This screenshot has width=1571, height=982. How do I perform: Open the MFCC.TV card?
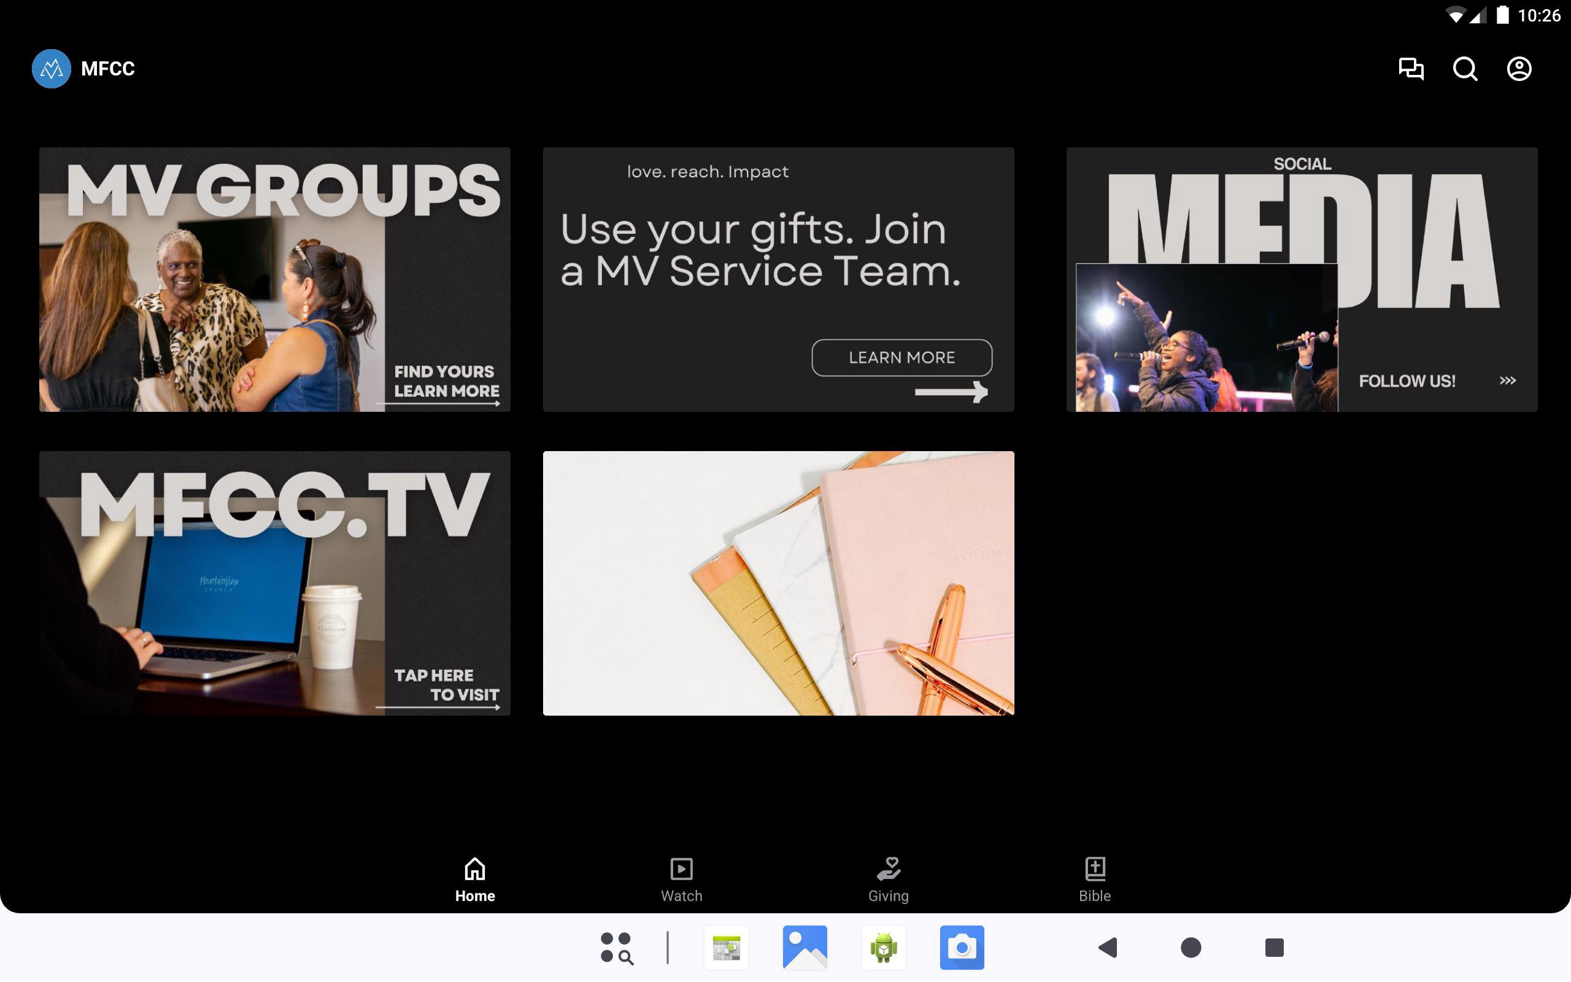(x=274, y=583)
